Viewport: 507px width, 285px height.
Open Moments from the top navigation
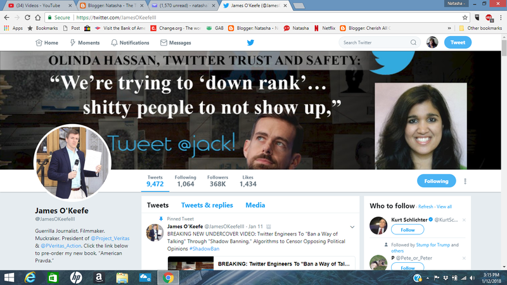(x=84, y=42)
